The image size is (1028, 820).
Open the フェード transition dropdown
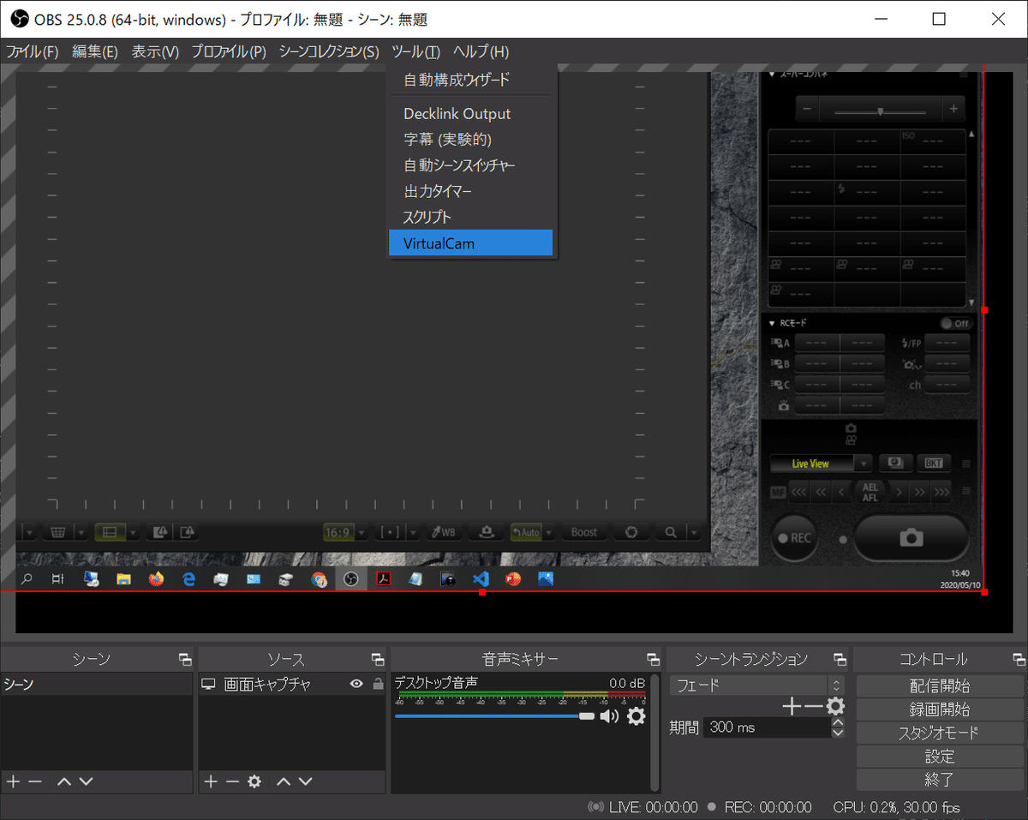[x=758, y=685]
